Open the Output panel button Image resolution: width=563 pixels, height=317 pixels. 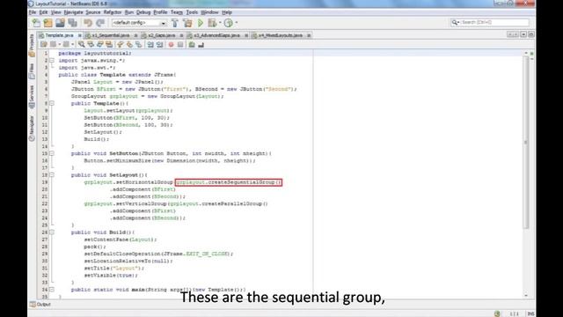click(40, 305)
